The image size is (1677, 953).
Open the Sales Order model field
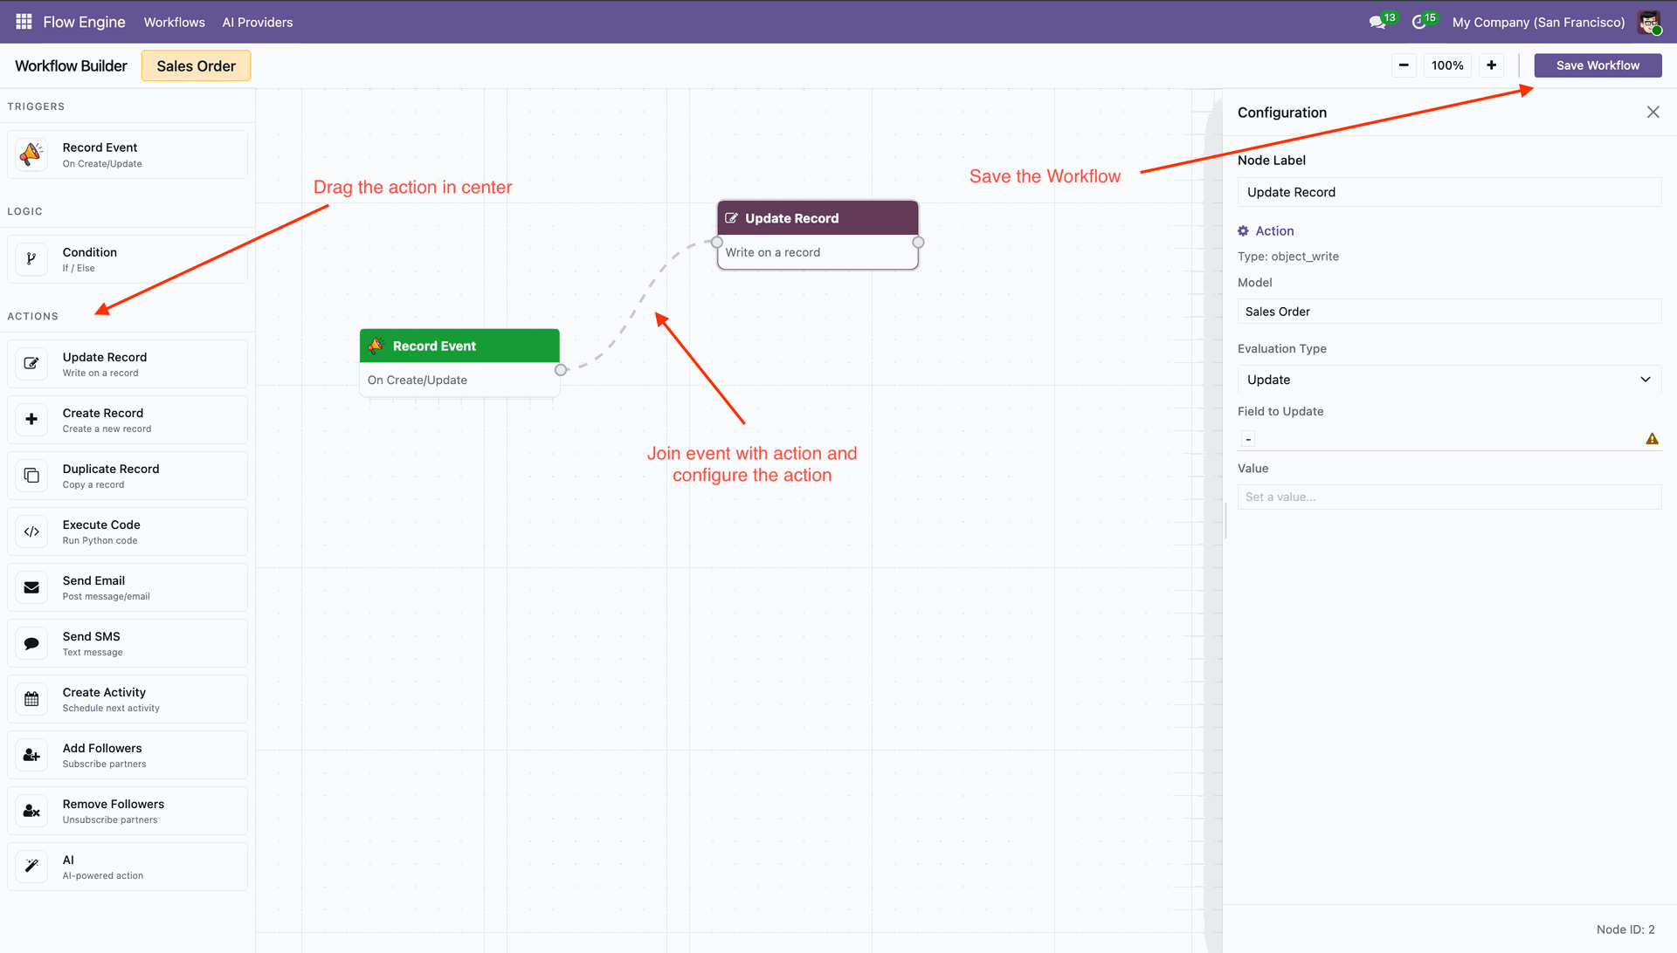(1448, 312)
